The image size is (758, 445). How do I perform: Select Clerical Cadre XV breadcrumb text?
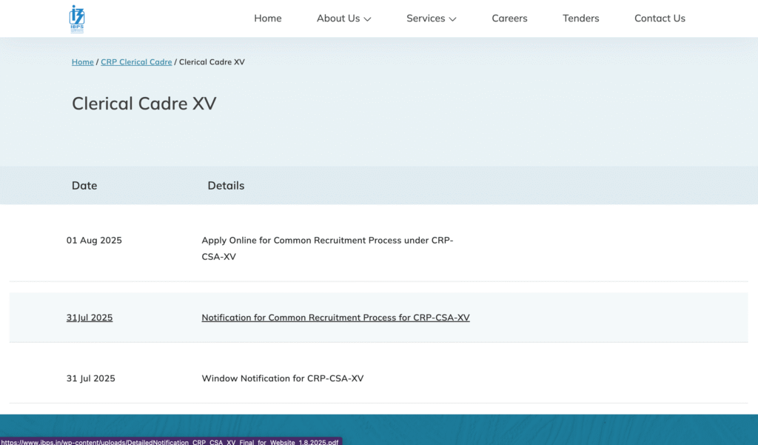pos(212,62)
